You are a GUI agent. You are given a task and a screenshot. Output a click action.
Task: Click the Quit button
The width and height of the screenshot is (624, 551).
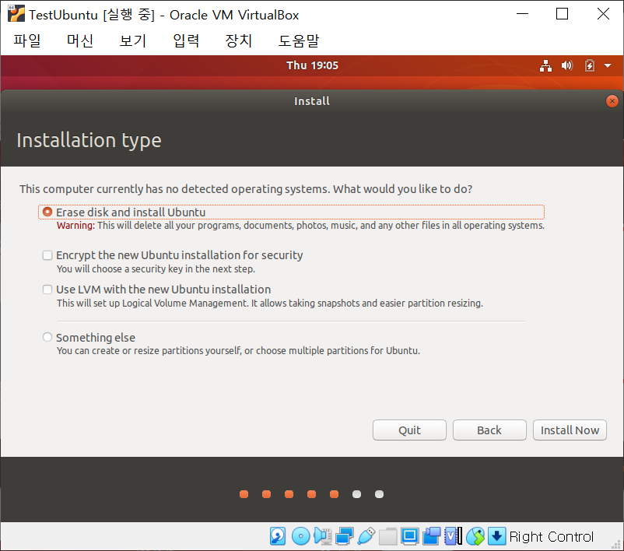click(409, 430)
